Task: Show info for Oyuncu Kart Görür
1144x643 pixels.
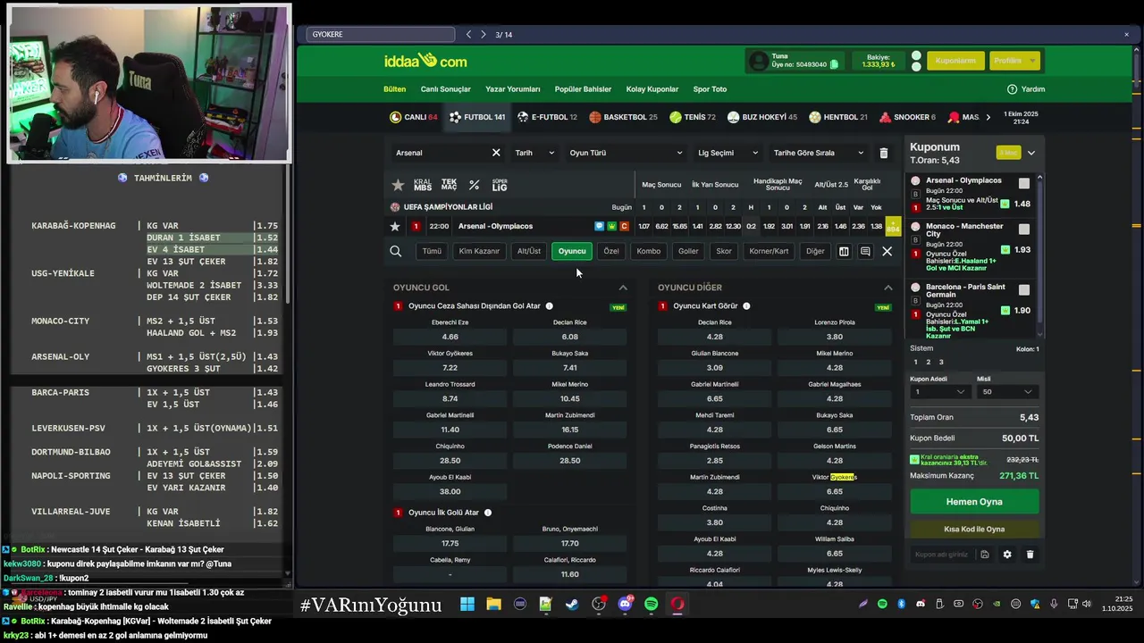Action: pyautogui.click(x=746, y=306)
